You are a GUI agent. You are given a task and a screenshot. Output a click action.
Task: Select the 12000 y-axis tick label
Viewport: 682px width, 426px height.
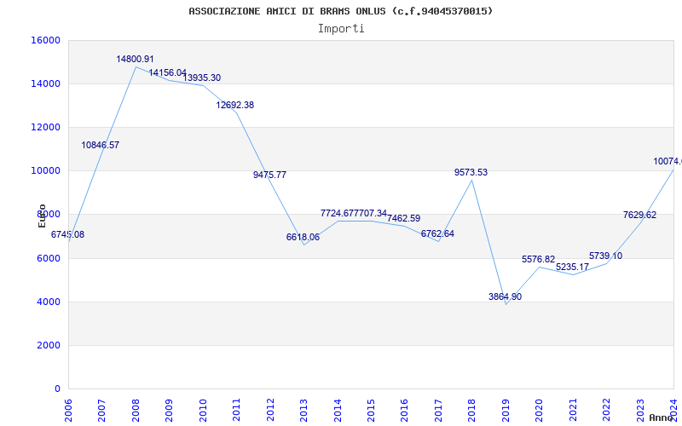(x=46, y=127)
